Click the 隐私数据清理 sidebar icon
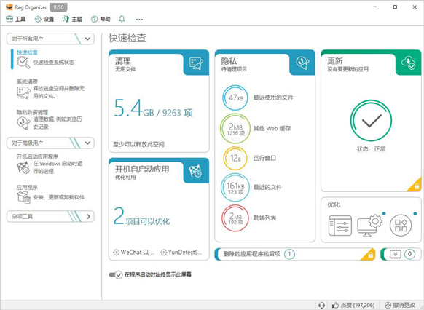The width and height of the screenshot is (424, 310). [23, 124]
